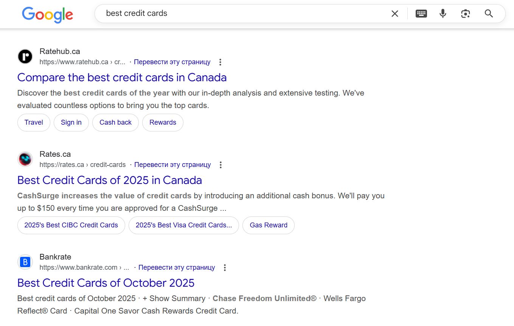The width and height of the screenshot is (514, 326).
Task: Select the Travel sitelink chip
Action: pyautogui.click(x=34, y=122)
